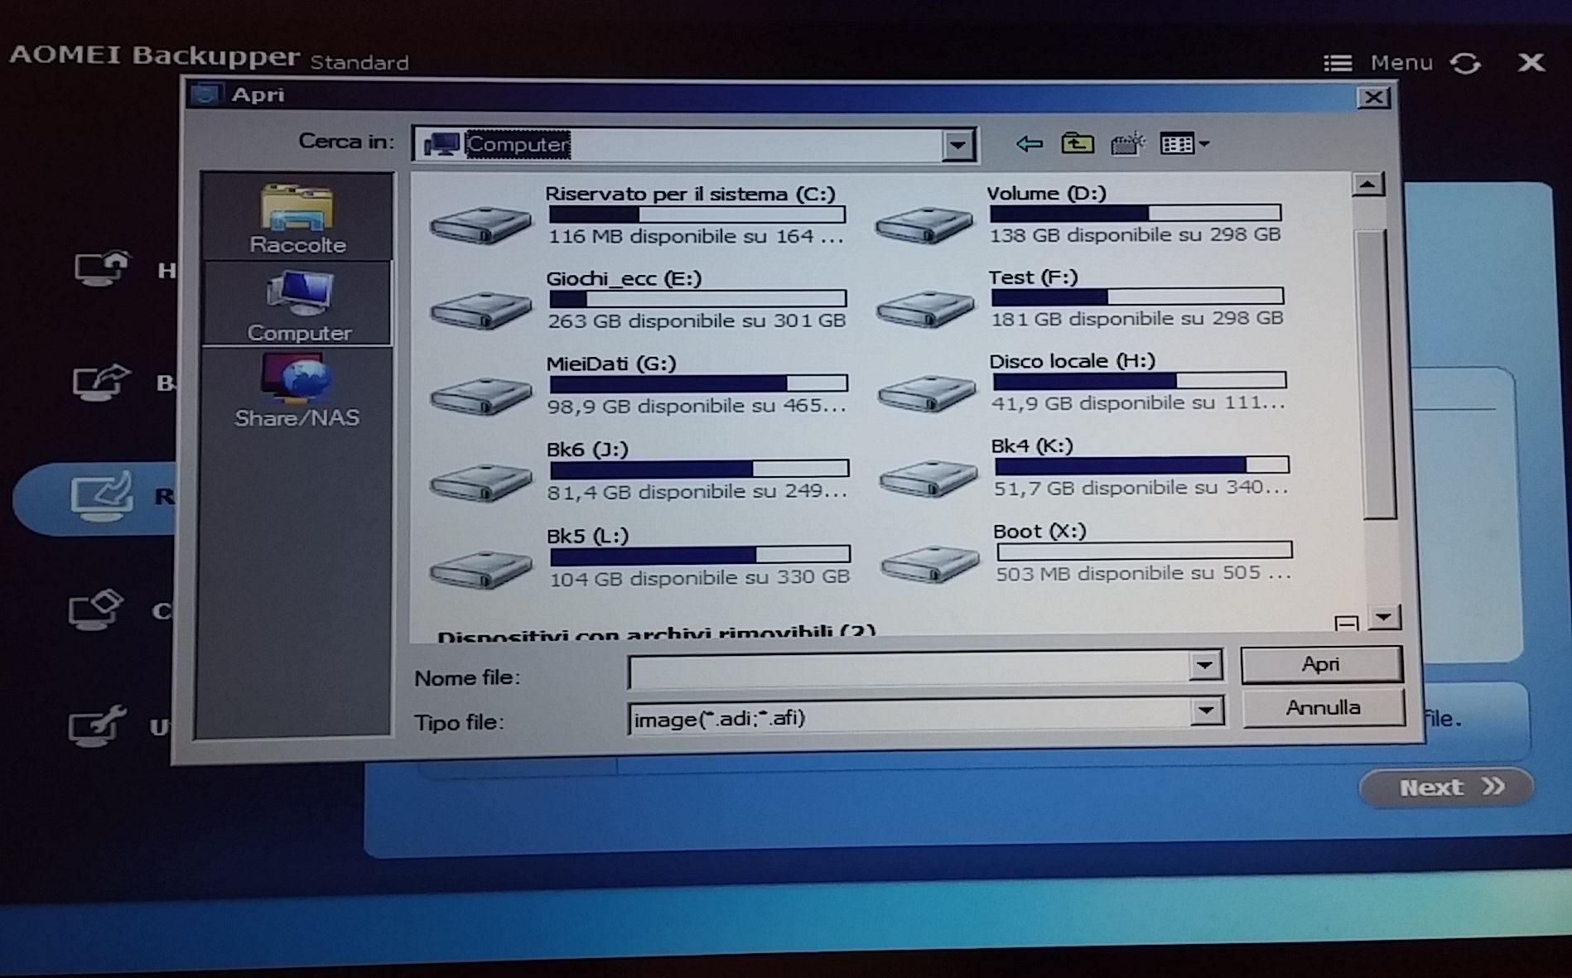Open the AOMEI Menu list icon
Image resolution: width=1572 pixels, height=978 pixels.
click(x=1337, y=63)
